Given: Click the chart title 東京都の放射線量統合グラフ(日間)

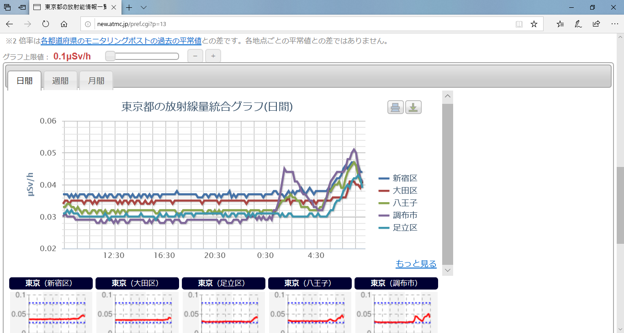Looking at the screenshot, I should pos(207,107).
